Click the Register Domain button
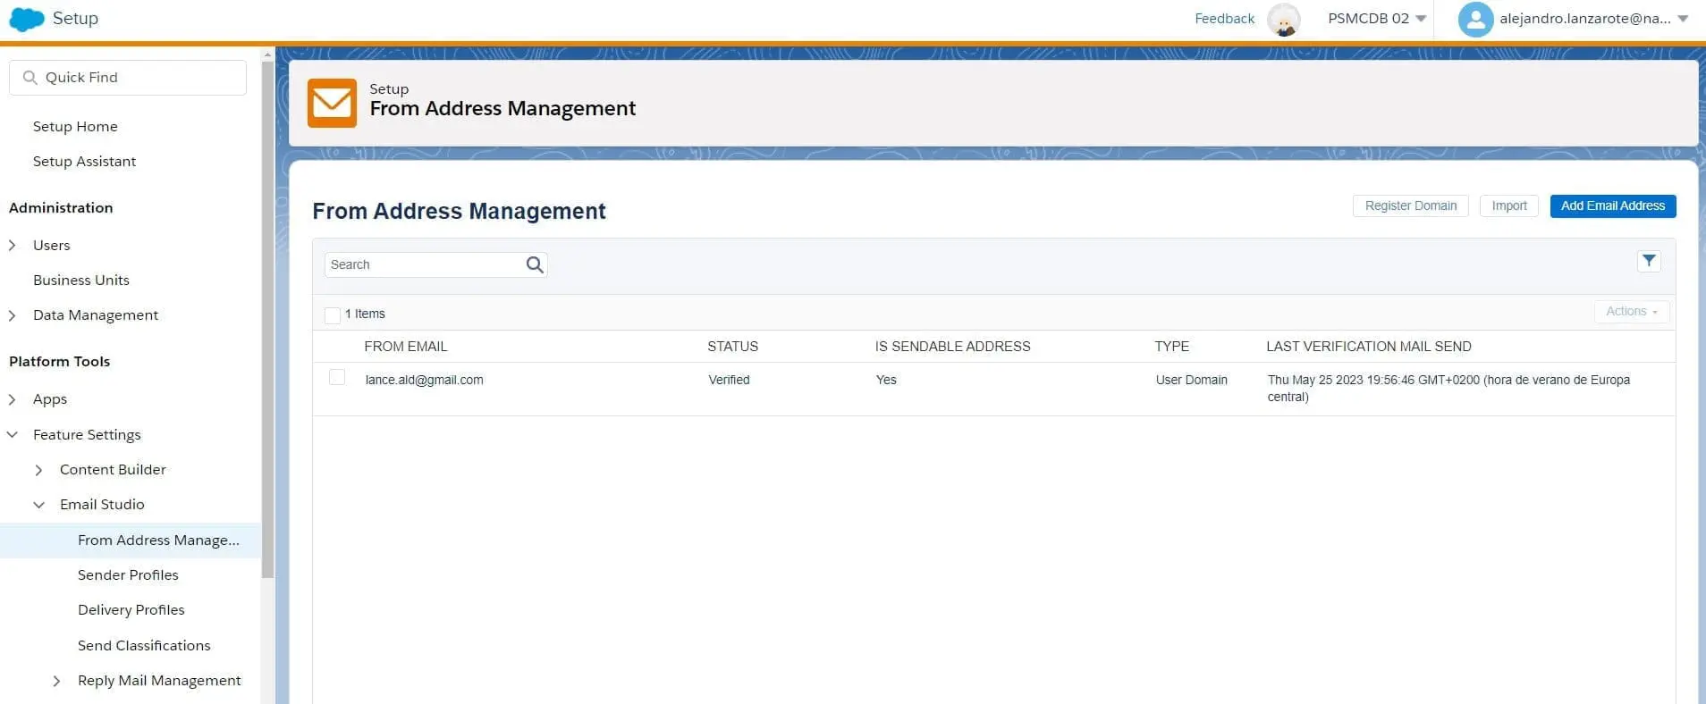 1410,205
